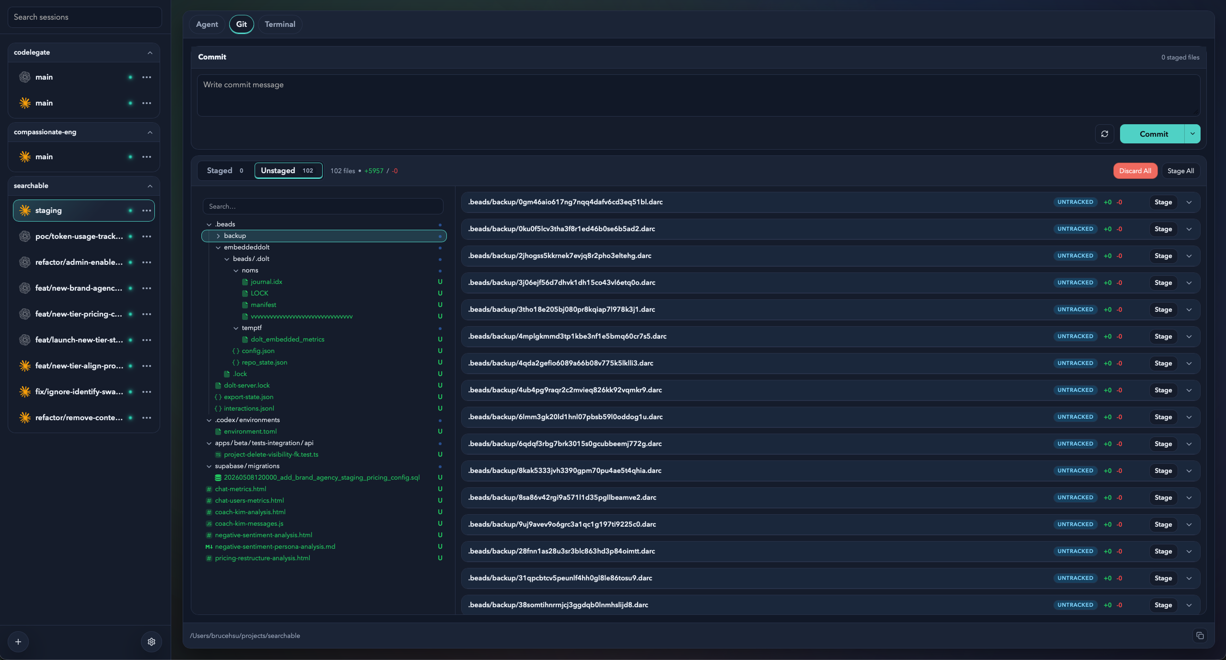Click the JS icon of coach-kim-messages.js
The height and width of the screenshot is (660, 1226).
click(x=209, y=524)
